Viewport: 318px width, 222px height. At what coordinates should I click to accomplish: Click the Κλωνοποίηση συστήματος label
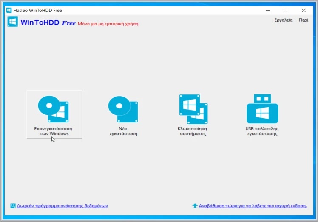pos(192,131)
